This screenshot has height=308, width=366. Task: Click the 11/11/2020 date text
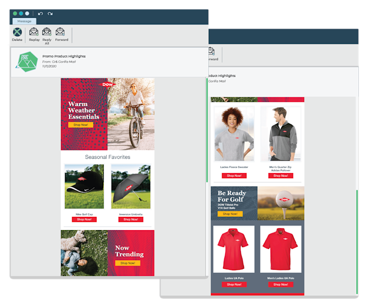49,66
